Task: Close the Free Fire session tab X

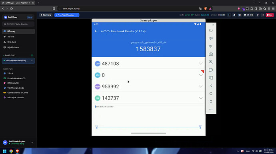Action: coord(77,15)
